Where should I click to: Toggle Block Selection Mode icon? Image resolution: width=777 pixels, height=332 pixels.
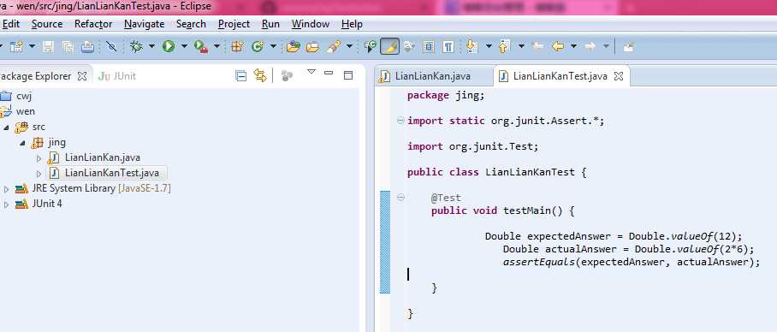429,46
